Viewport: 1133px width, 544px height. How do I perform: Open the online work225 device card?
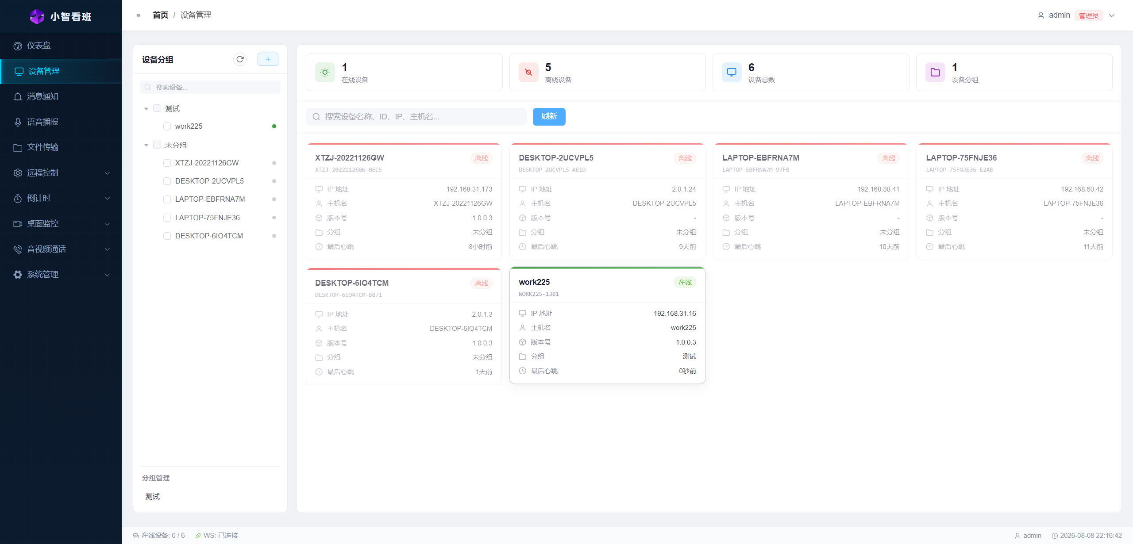point(607,326)
